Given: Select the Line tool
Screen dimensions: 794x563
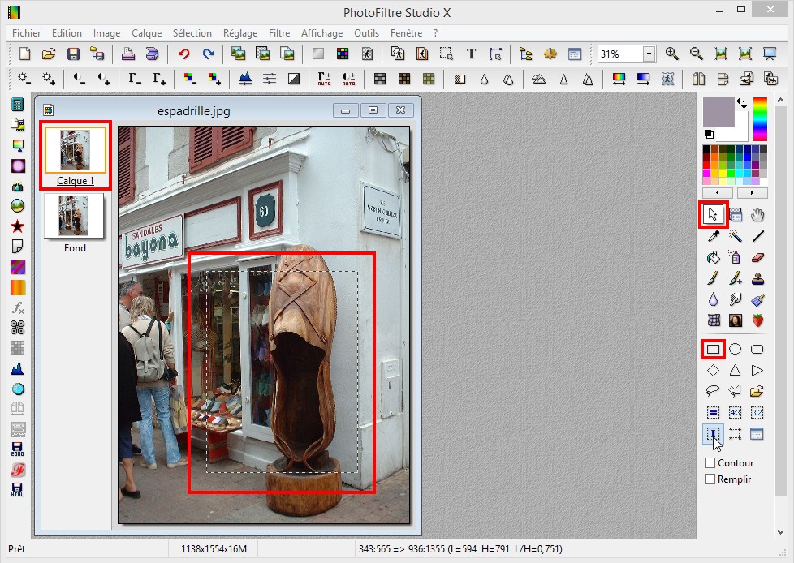Looking at the screenshot, I should coord(757,236).
